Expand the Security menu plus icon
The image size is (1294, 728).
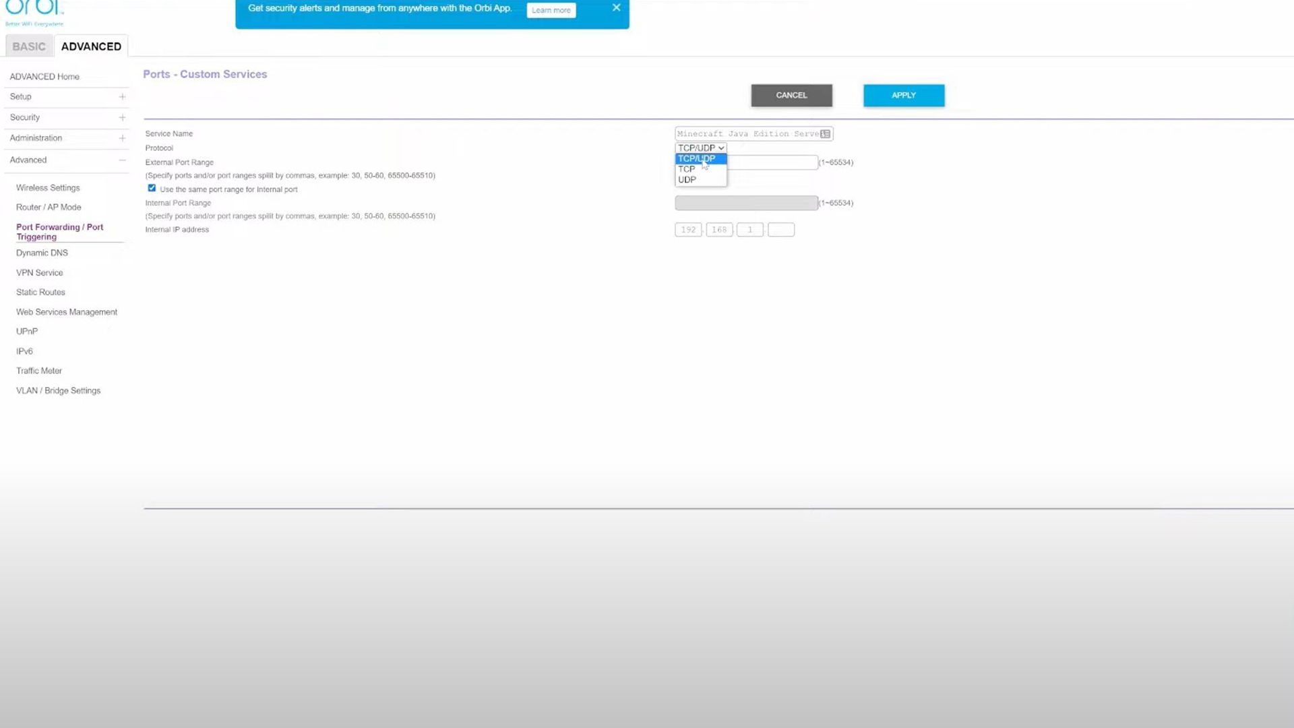[122, 118]
